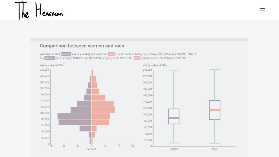279x157 pixels.
Task: Click the first highlighted 'women' tag
Action: (x=66, y=54)
